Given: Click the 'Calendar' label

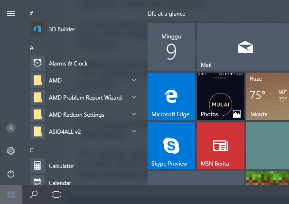Looking at the screenshot, I should [60, 183].
